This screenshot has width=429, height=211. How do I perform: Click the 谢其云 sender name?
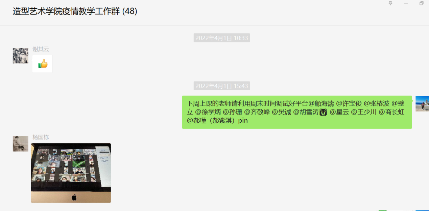click(41, 49)
